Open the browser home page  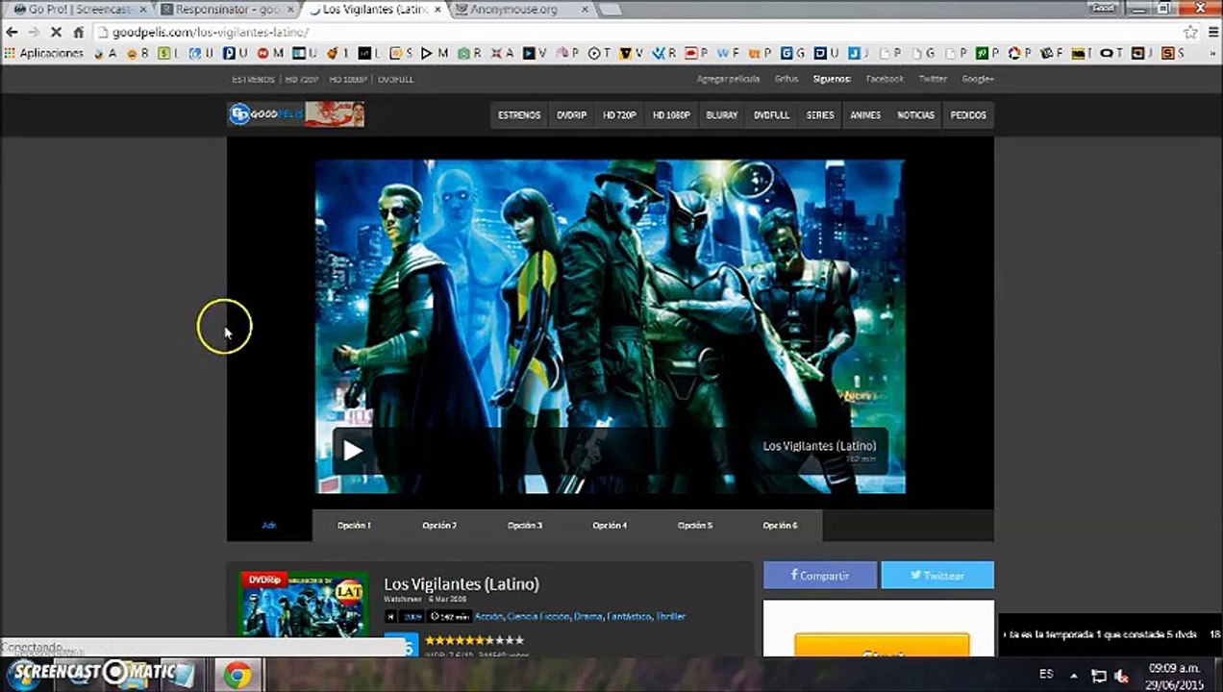(79, 32)
